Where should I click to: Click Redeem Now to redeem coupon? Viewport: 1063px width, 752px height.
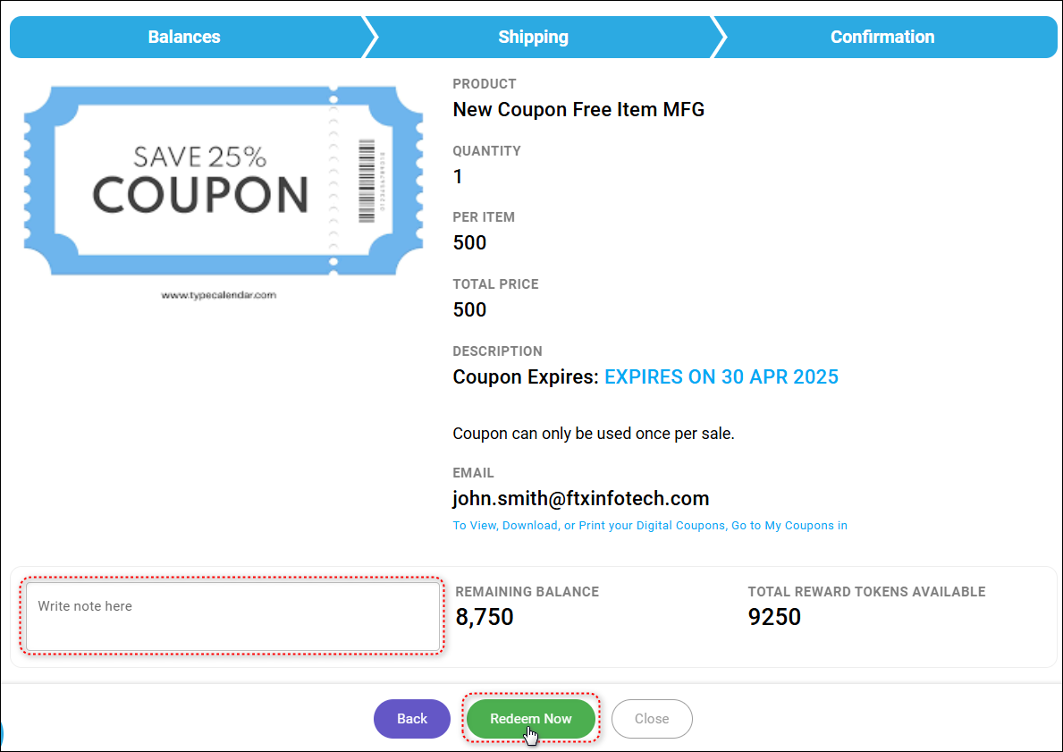pyautogui.click(x=531, y=719)
